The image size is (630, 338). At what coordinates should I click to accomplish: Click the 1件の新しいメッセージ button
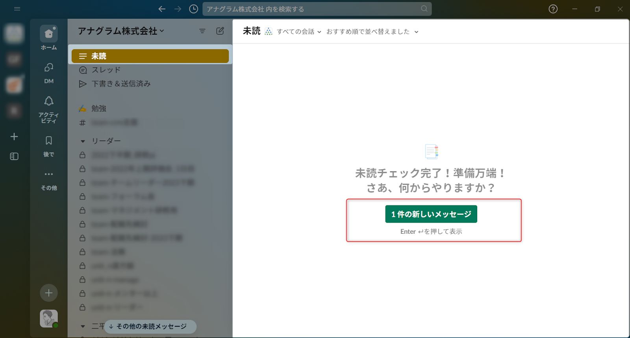tap(431, 214)
